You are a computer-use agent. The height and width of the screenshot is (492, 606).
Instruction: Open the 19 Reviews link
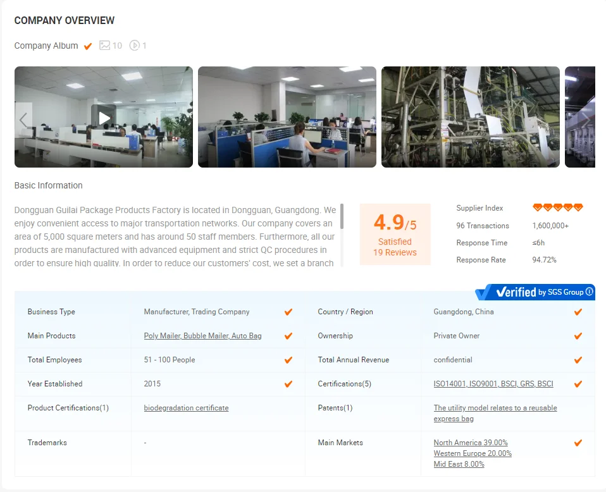coord(395,252)
